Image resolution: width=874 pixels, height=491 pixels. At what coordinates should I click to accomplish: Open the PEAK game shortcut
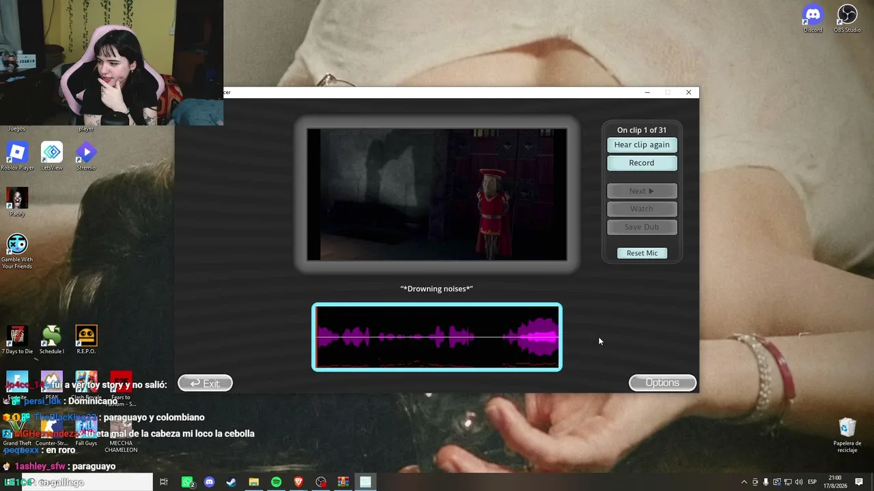tap(52, 386)
